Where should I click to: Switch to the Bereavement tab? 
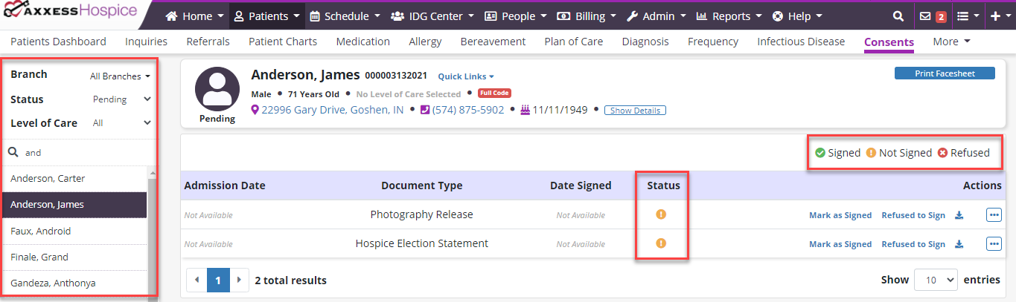point(493,42)
